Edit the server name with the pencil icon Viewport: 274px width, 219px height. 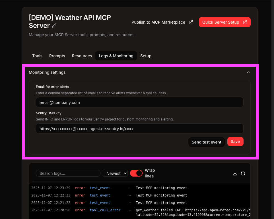click(x=54, y=26)
